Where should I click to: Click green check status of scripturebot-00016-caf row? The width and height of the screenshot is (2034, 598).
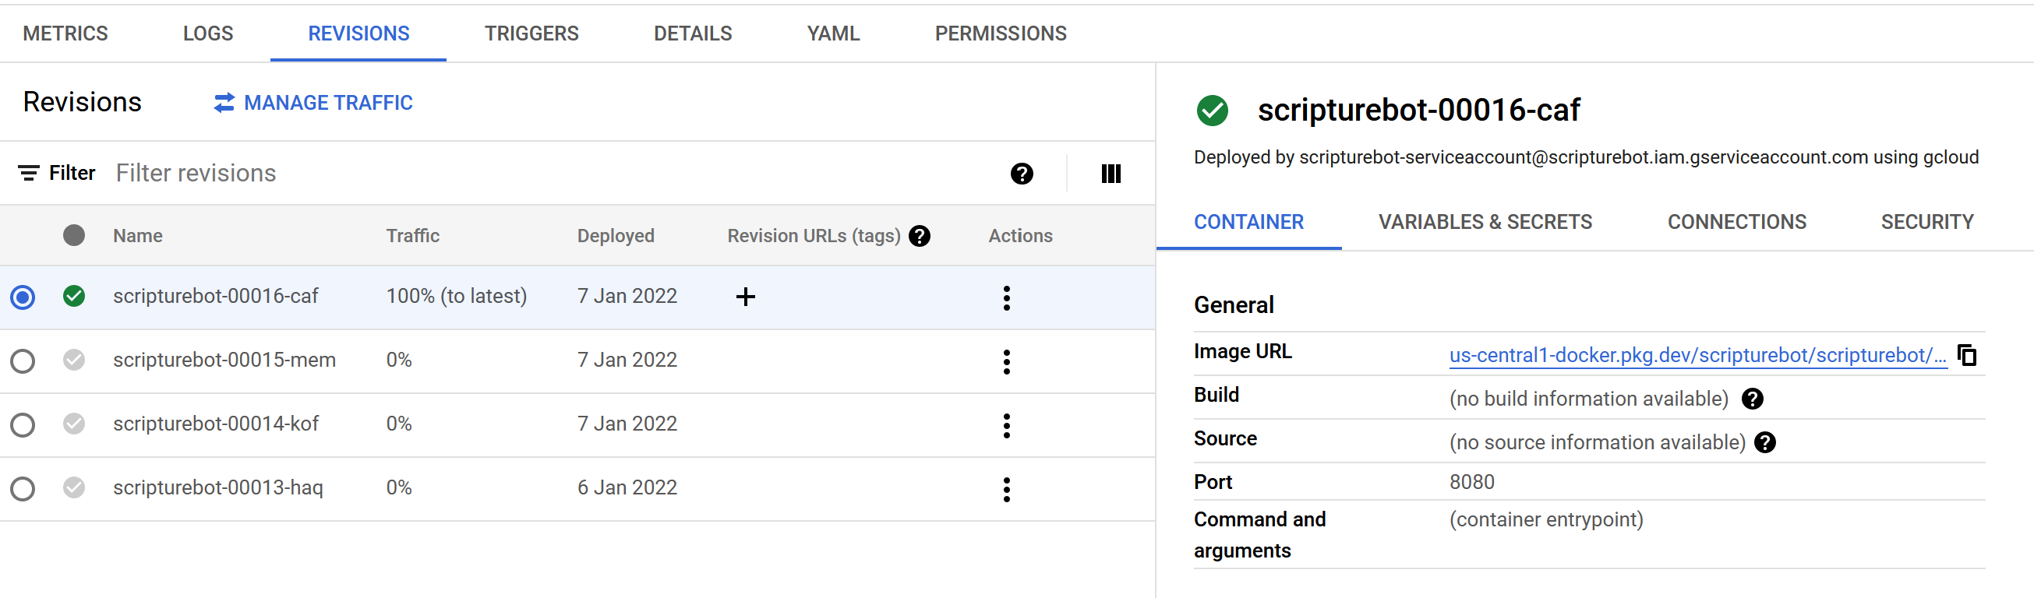(74, 296)
